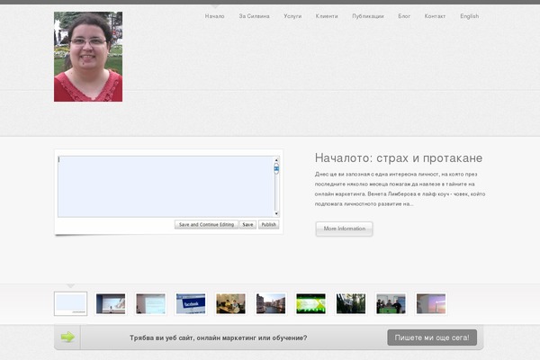The height and width of the screenshot is (360, 540).
Task: Select the presentation screen thumbnail
Action: click(x=111, y=303)
